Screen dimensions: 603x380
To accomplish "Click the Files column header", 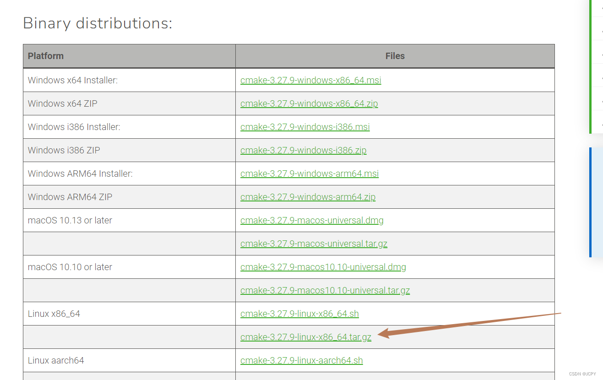I will pyautogui.click(x=395, y=55).
